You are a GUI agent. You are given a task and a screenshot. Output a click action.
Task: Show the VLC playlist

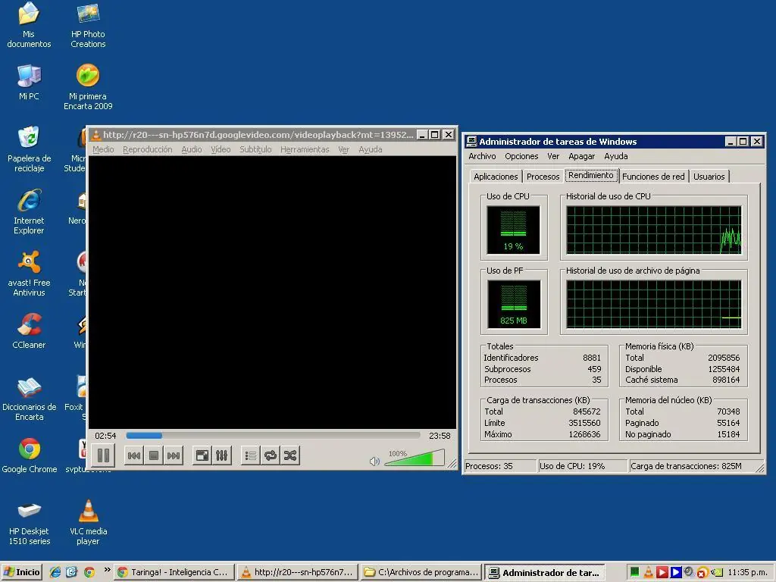pos(251,455)
